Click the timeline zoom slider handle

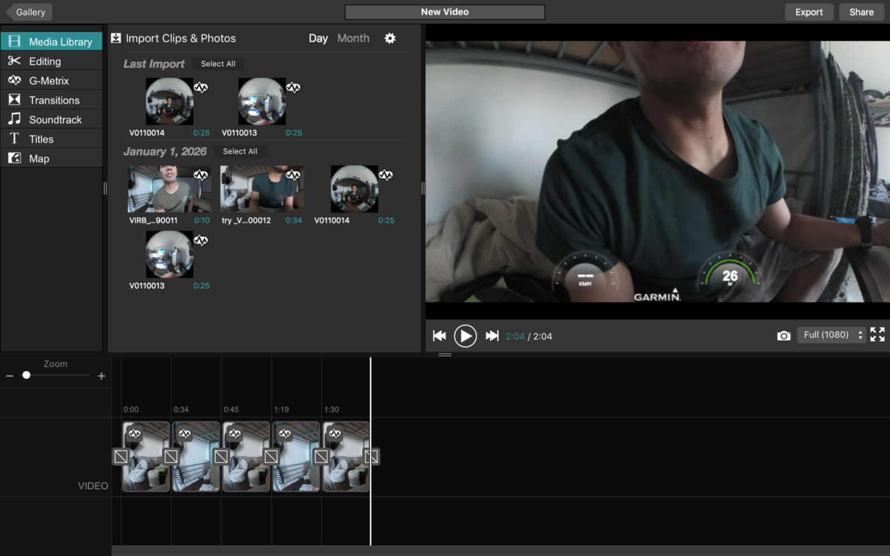tap(26, 375)
